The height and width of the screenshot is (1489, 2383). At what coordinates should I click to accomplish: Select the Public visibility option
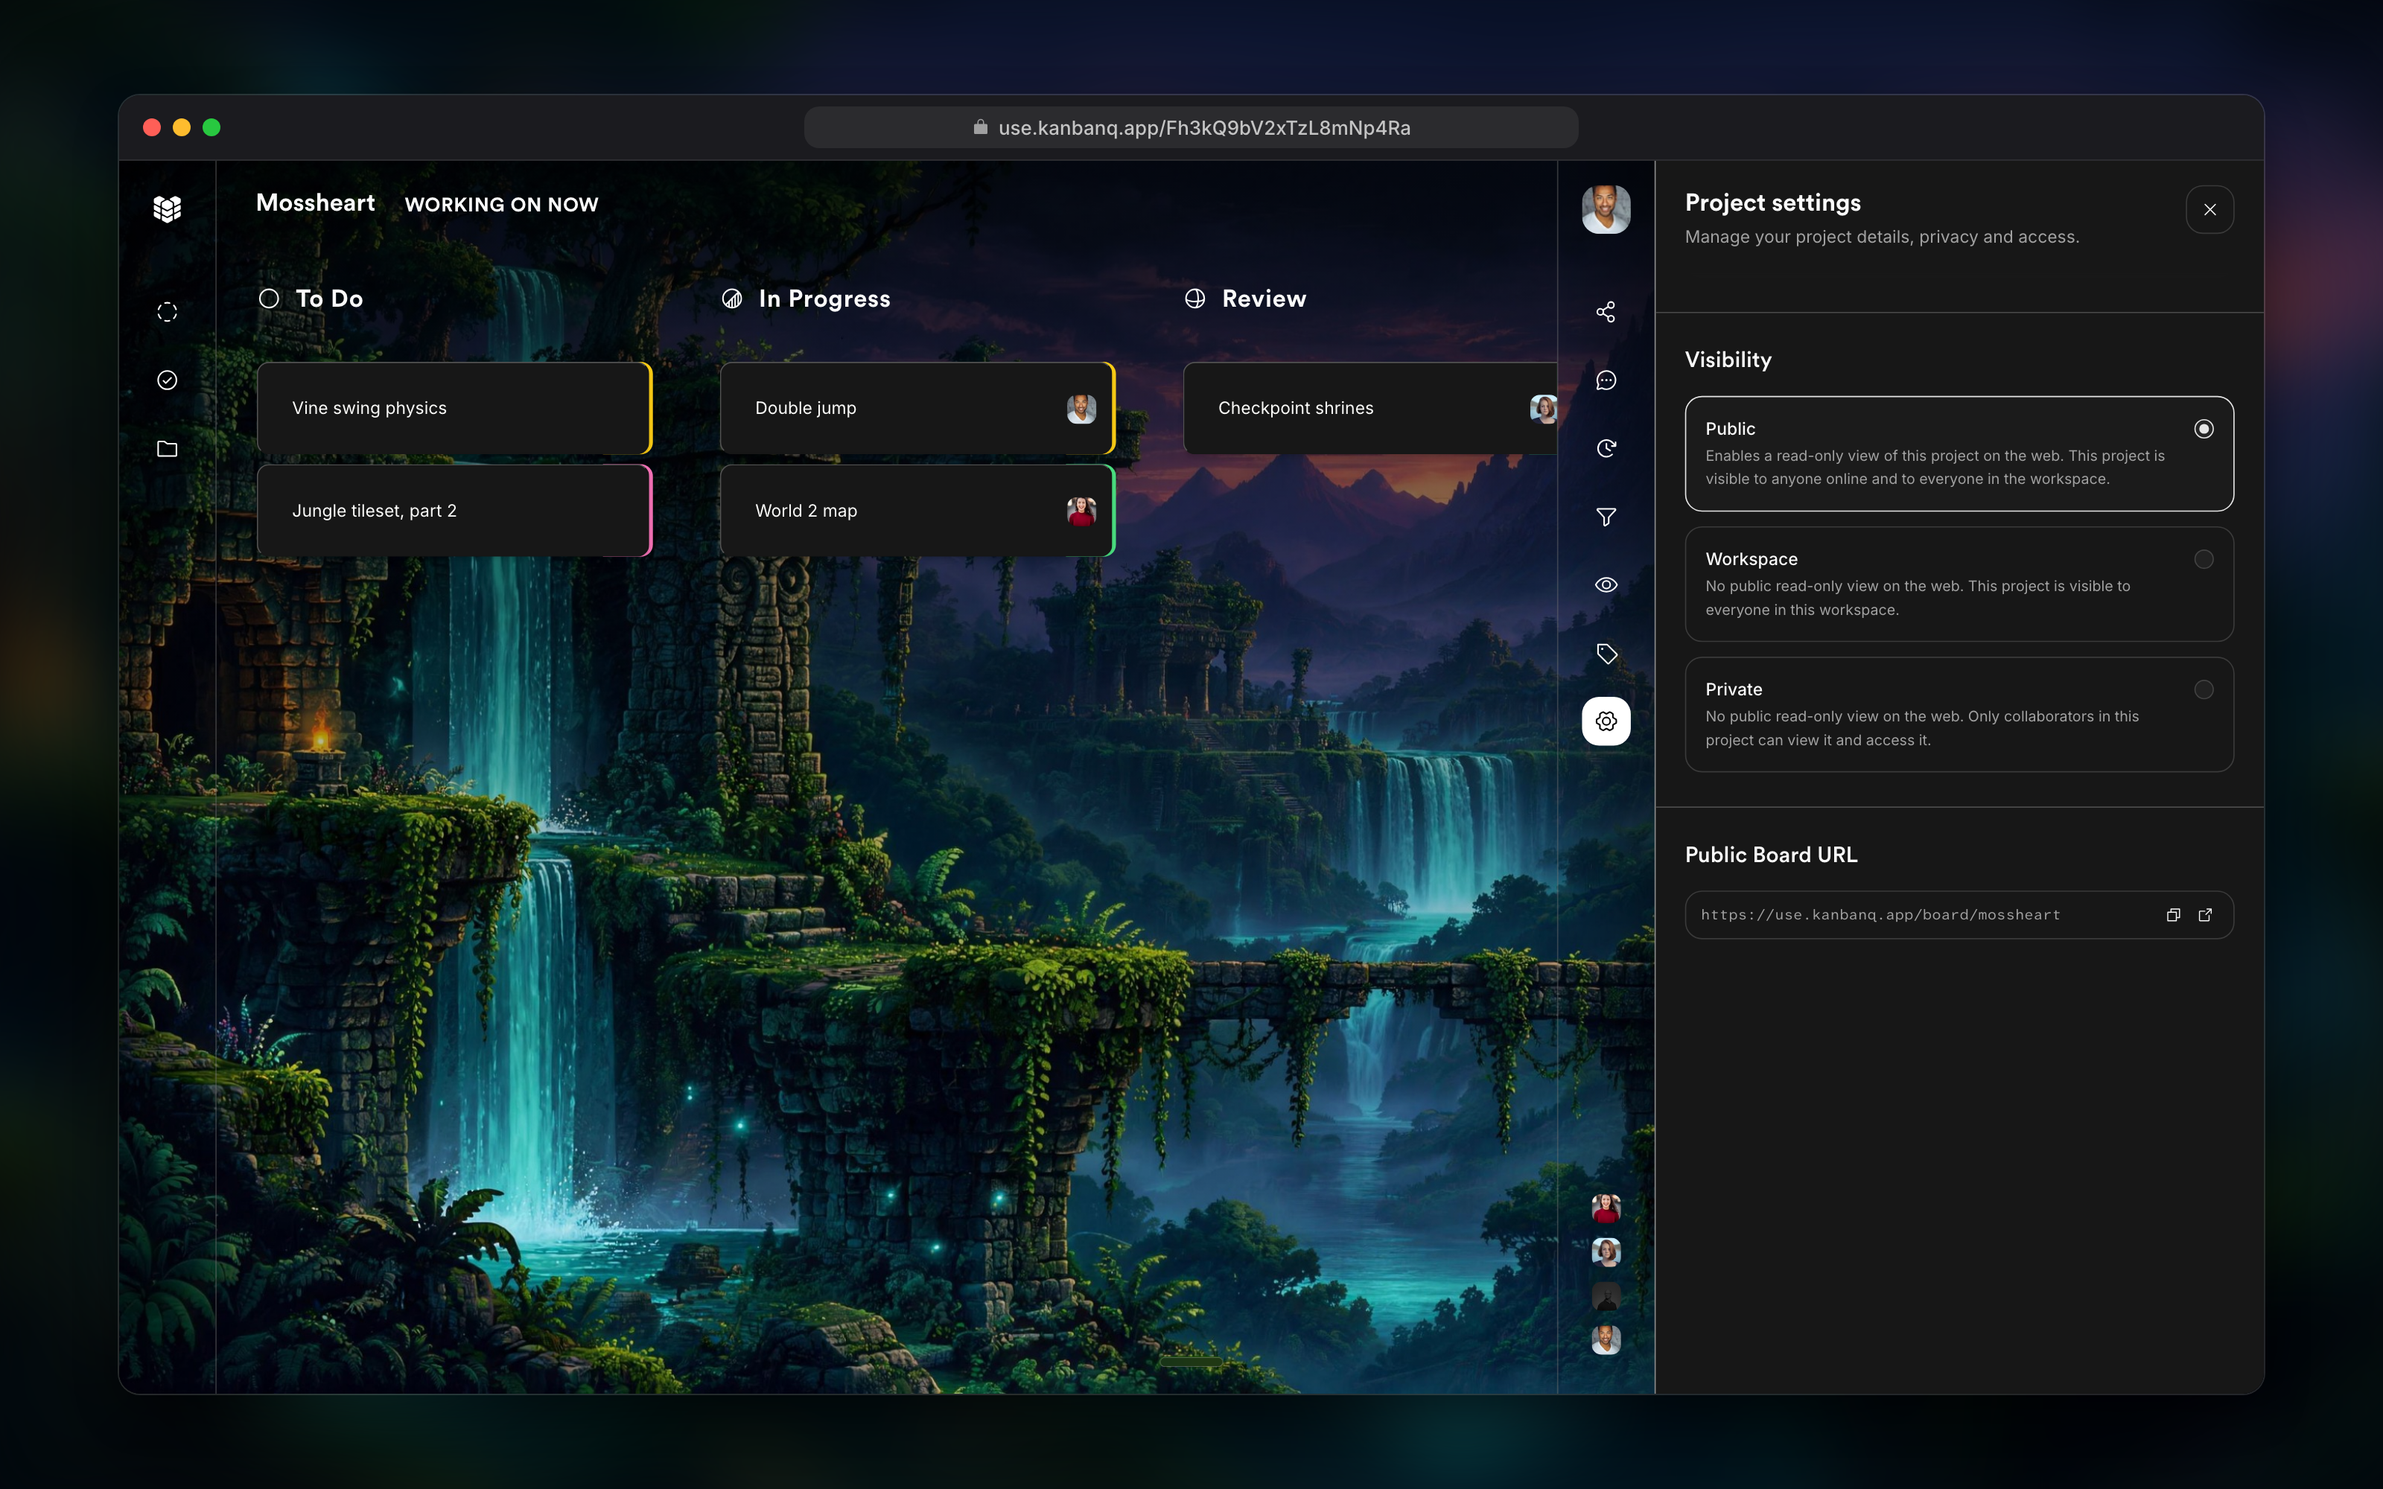click(1959, 453)
